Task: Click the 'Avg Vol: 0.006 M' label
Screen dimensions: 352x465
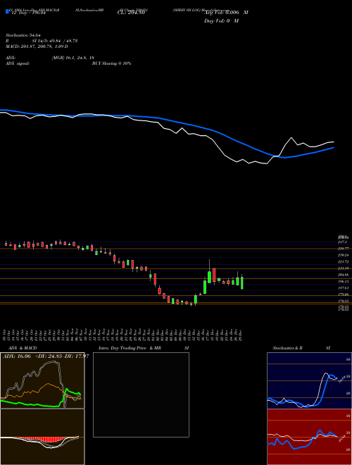Action: [x=226, y=13]
